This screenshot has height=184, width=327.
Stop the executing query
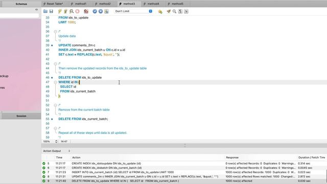pyautogui.click(x=77, y=11)
